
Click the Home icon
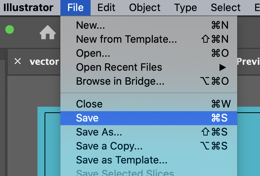[x=48, y=32]
